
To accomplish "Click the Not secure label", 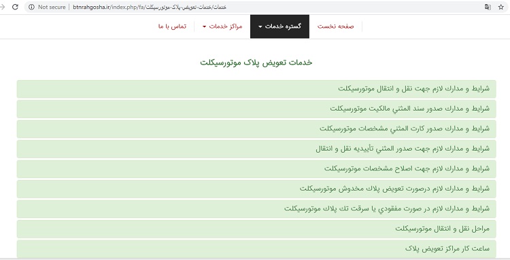I will [52, 7].
